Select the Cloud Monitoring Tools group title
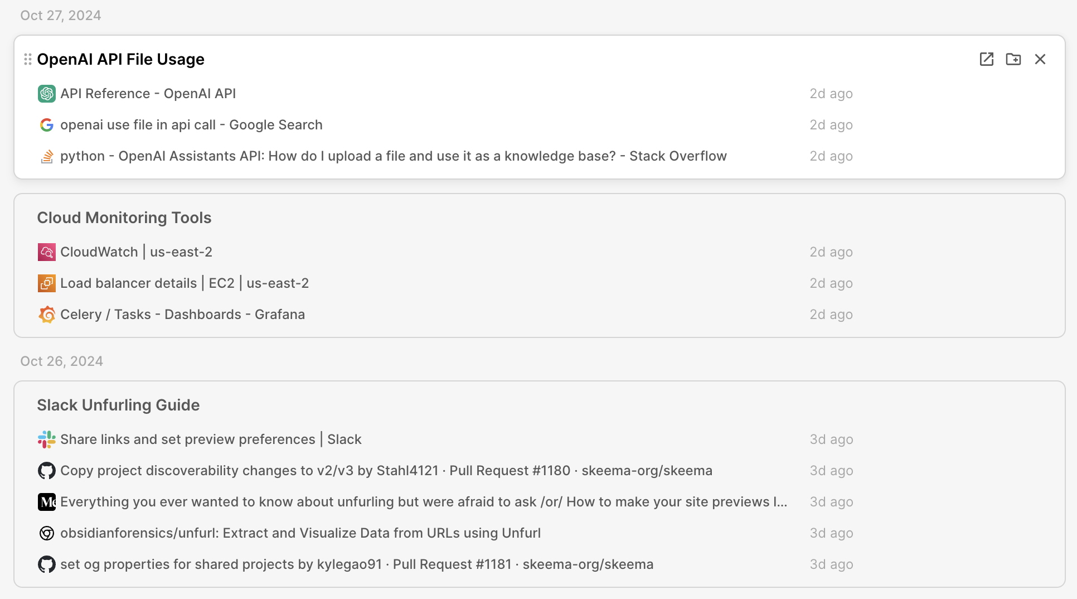This screenshot has width=1077, height=599. tap(124, 218)
